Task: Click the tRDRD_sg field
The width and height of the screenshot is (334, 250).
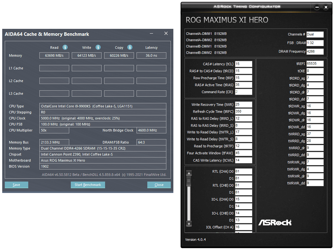Action: click(x=315, y=78)
